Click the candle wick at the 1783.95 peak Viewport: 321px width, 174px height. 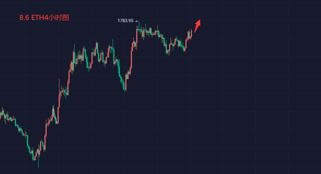tap(139, 25)
